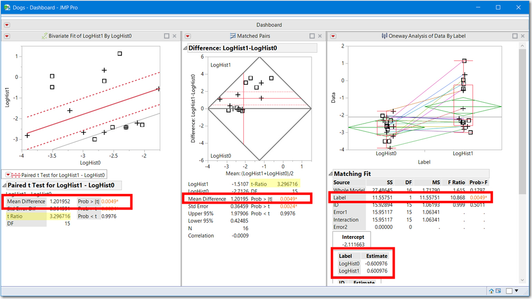The width and height of the screenshot is (532, 299).
Task: Click the Correlation value -0.0009
Action: 240,236
